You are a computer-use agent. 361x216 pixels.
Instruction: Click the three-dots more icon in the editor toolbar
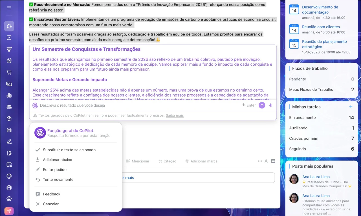click(x=260, y=161)
